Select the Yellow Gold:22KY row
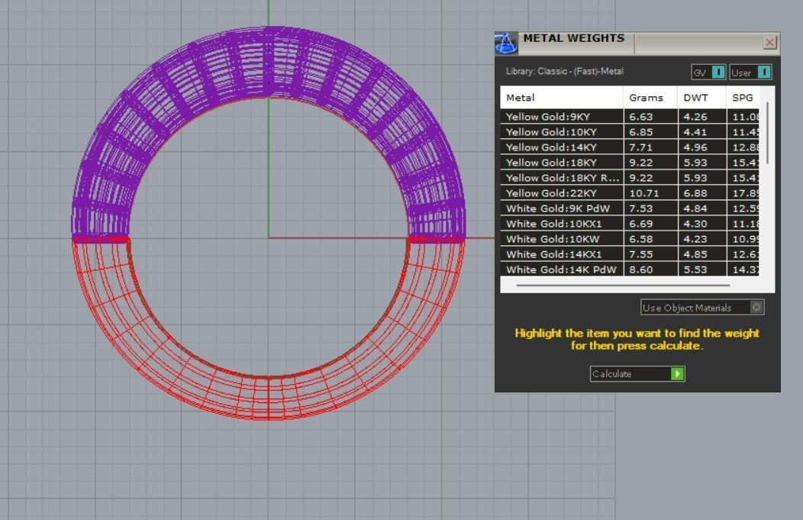The height and width of the screenshot is (520, 803). tap(630, 193)
